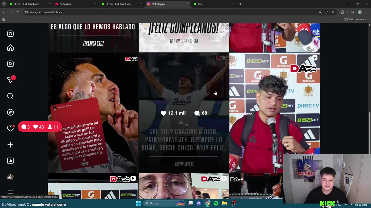
Task: Open the apps grid in bookmarks bar
Action: (x=4, y=19)
